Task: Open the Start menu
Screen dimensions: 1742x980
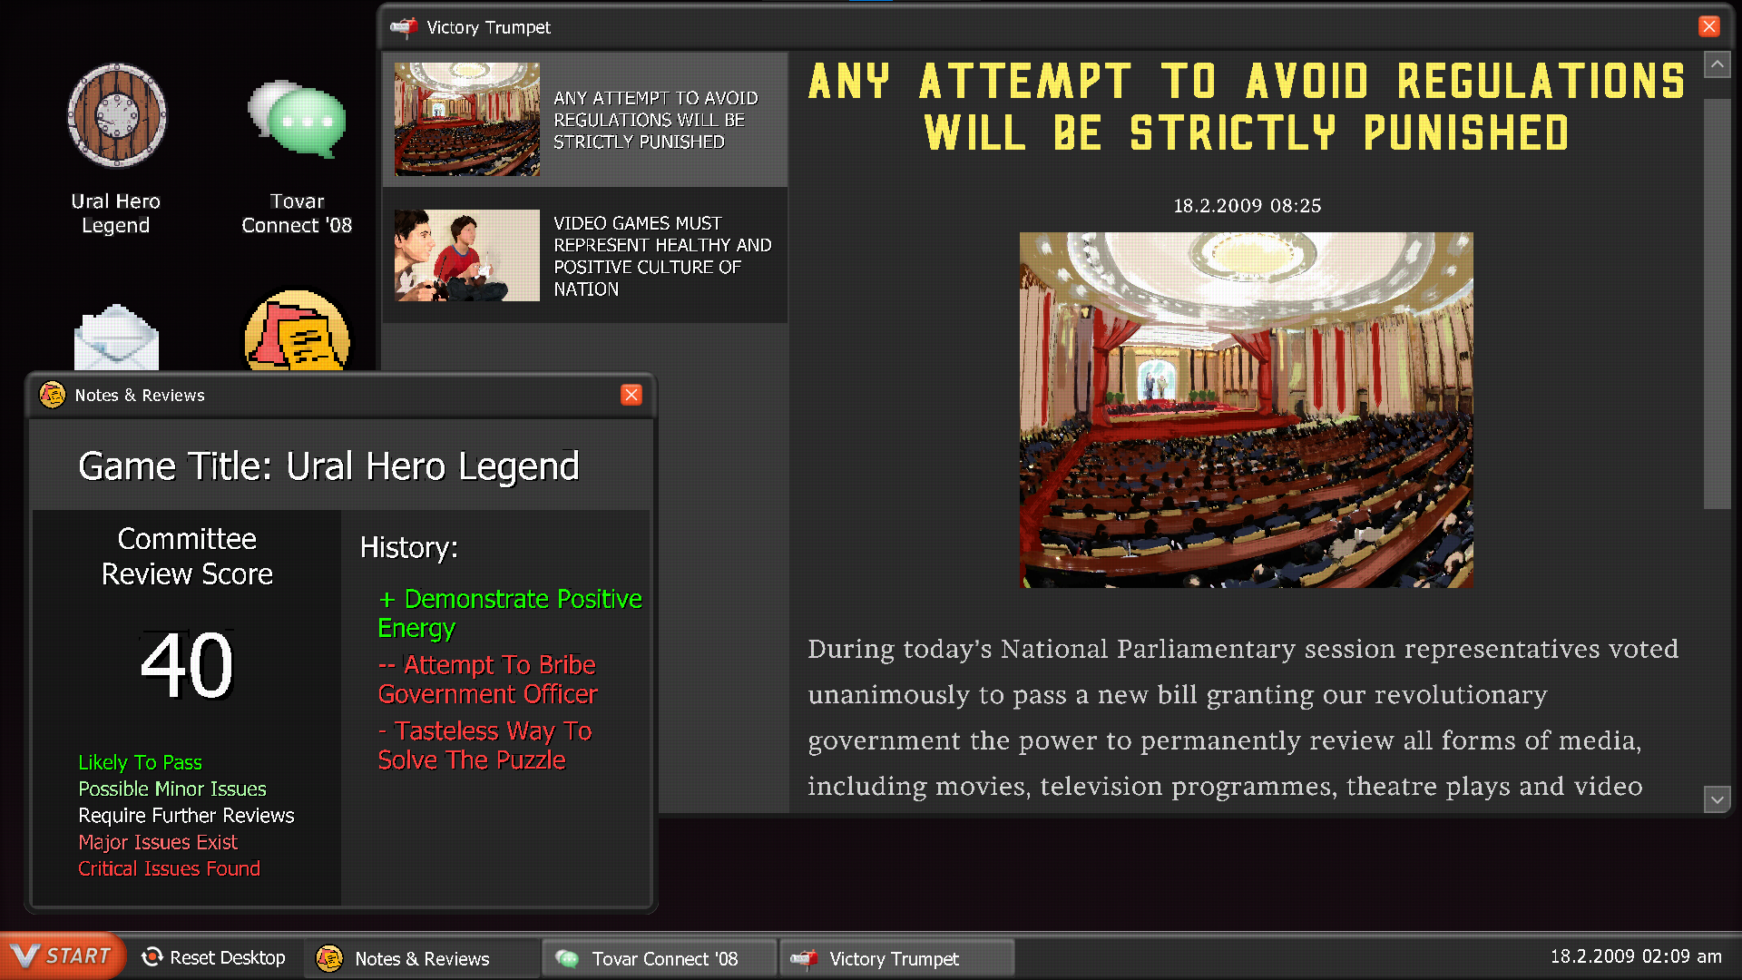Action: tap(64, 955)
